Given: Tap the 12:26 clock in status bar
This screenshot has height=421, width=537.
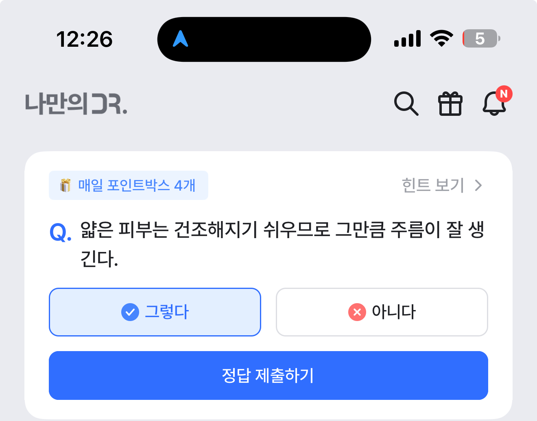Looking at the screenshot, I should pyautogui.click(x=84, y=39).
